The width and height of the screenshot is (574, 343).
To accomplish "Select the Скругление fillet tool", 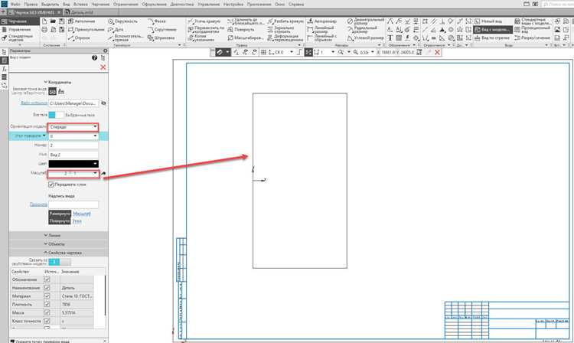I will (x=161, y=29).
